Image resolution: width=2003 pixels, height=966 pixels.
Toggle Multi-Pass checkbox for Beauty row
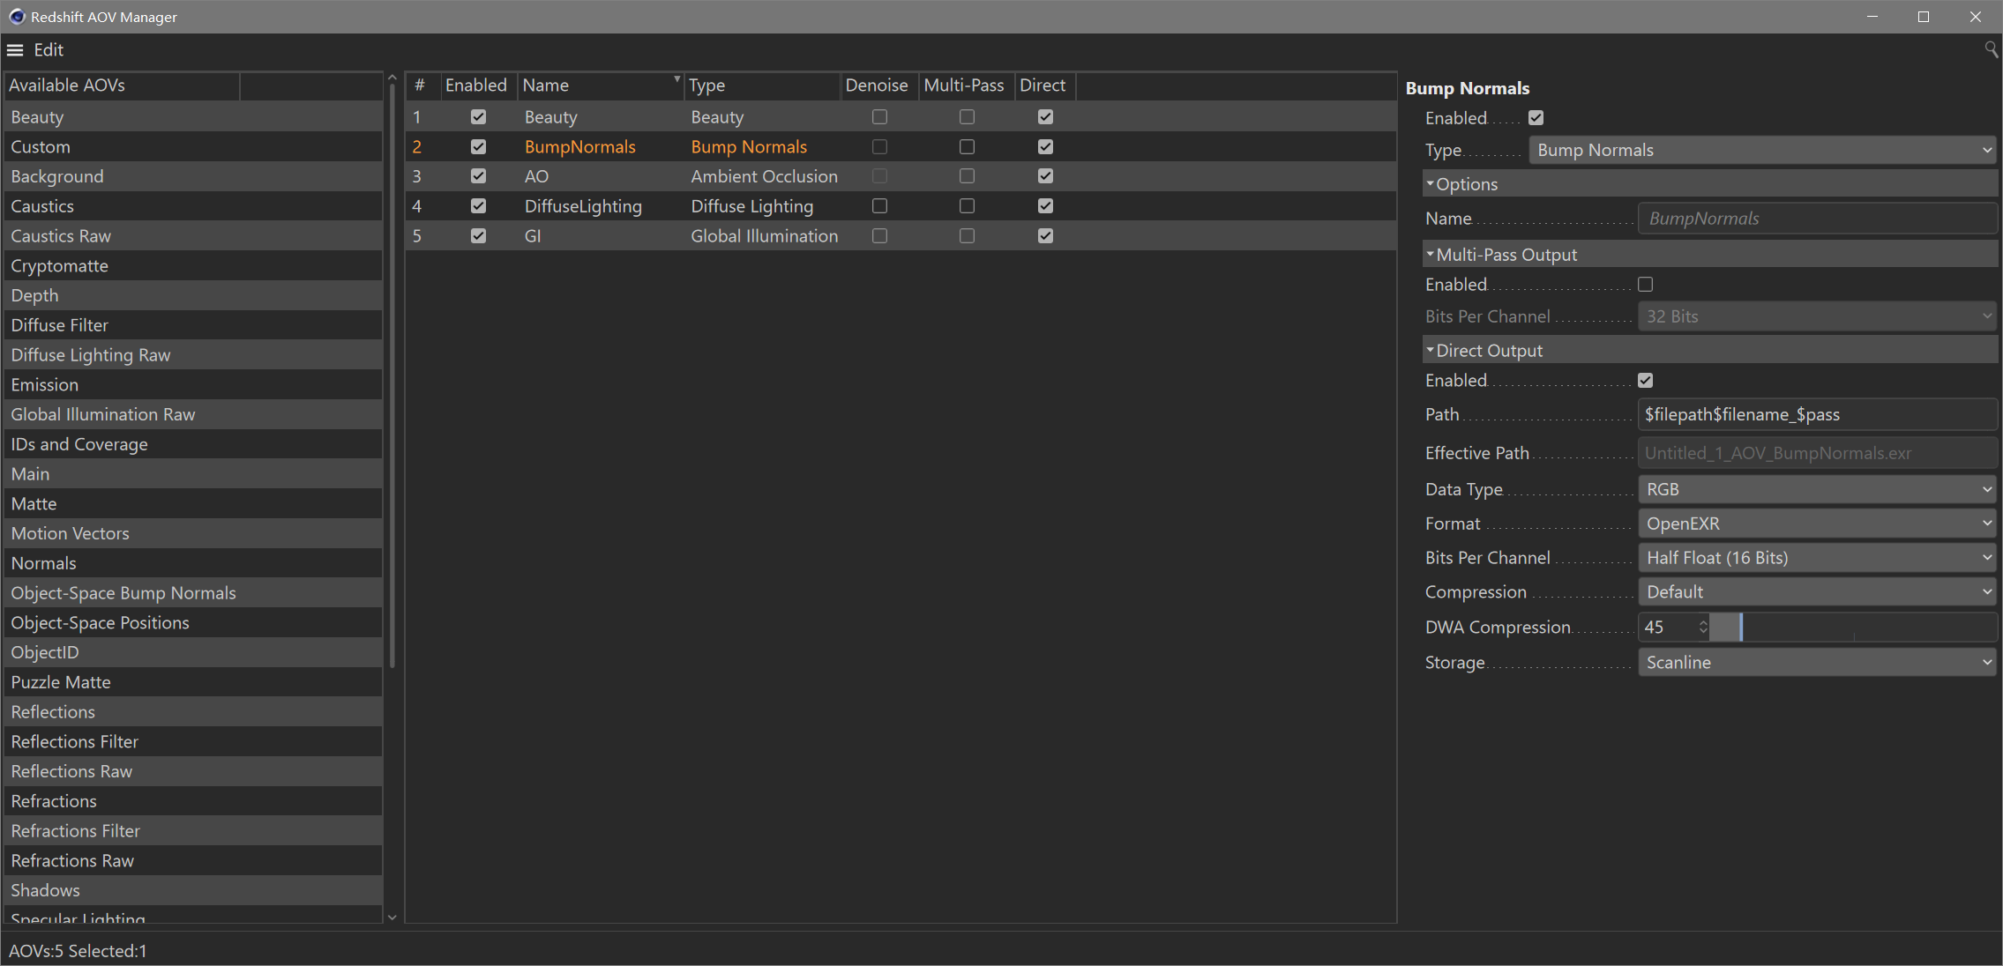tap(967, 116)
